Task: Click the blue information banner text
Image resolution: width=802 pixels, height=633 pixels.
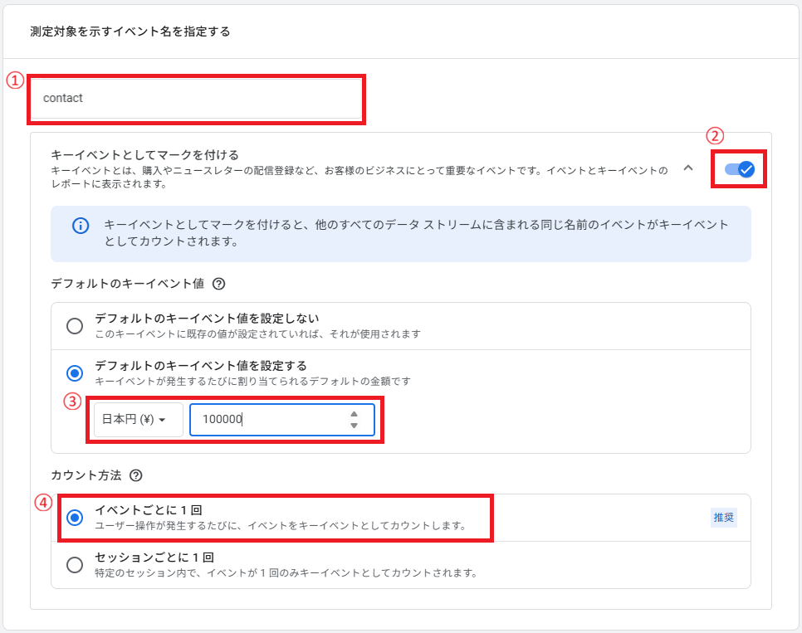Action: (415, 233)
